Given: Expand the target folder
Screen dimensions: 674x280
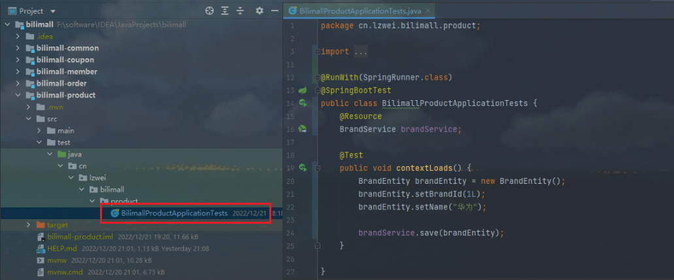Looking at the screenshot, I should [28, 225].
